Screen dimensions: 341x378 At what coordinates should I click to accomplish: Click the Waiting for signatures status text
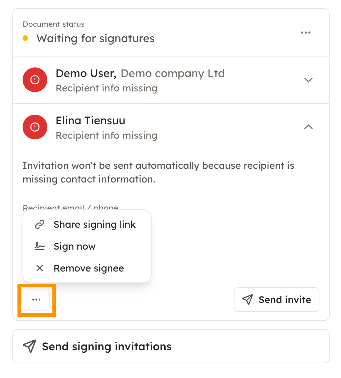tap(96, 38)
